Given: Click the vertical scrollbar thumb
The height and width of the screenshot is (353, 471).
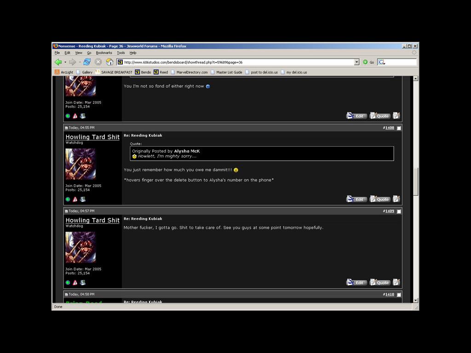Looking at the screenshot, I should (416, 182).
